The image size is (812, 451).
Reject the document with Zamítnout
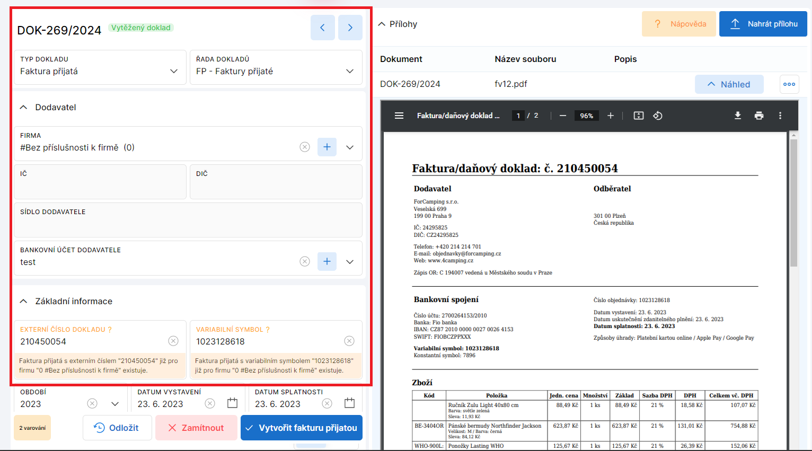coord(196,428)
